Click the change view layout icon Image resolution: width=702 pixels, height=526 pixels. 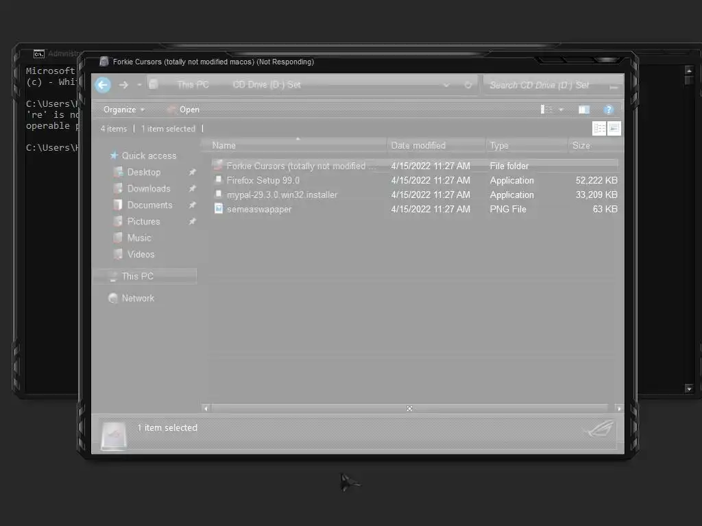(x=546, y=110)
